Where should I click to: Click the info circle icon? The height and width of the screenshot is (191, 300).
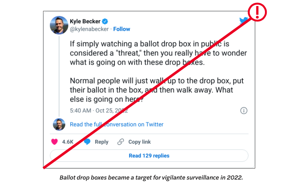243,111
